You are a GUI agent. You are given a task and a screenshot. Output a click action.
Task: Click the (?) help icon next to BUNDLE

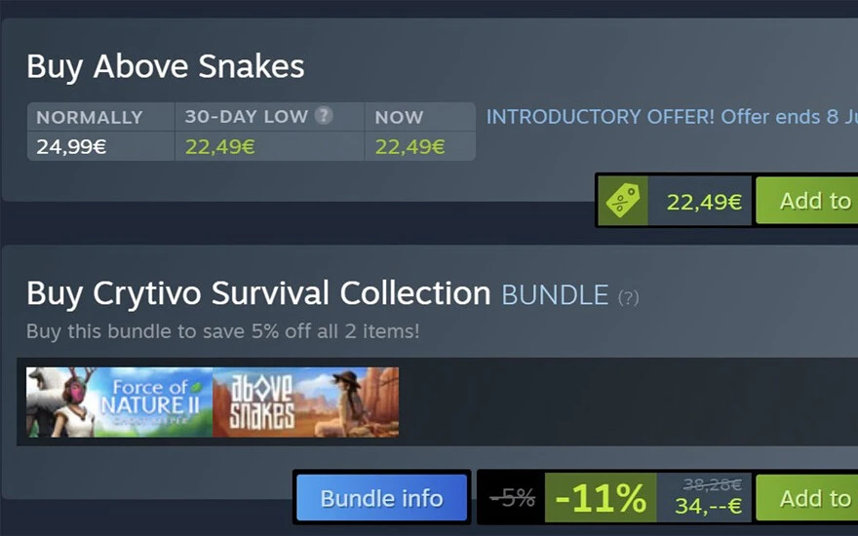pyautogui.click(x=628, y=297)
